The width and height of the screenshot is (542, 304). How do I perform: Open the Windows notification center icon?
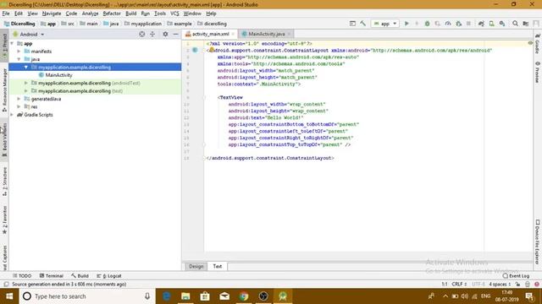click(x=529, y=296)
